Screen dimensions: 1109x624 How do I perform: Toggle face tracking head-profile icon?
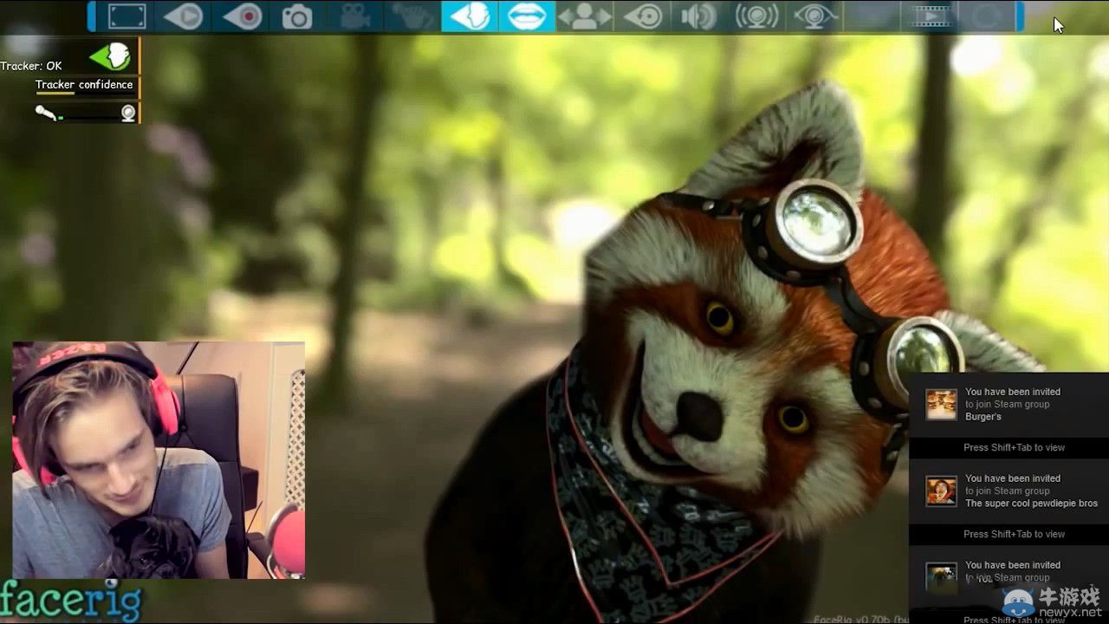(x=470, y=16)
